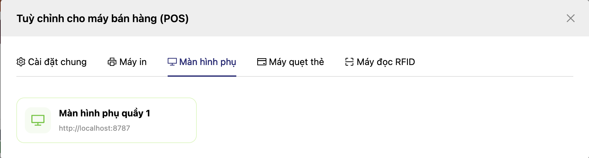Click the scanner icon beside Máy đọc RFID
Image resolution: width=589 pixels, height=158 pixels.
(x=349, y=62)
